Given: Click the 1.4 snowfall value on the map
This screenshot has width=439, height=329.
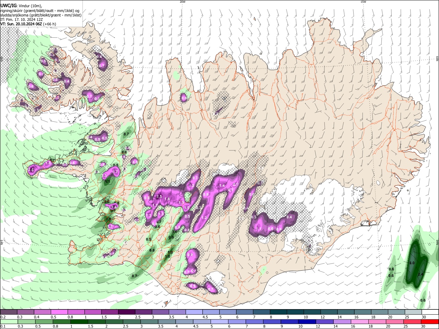Looking at the screenshot, I should coord(222,185).
